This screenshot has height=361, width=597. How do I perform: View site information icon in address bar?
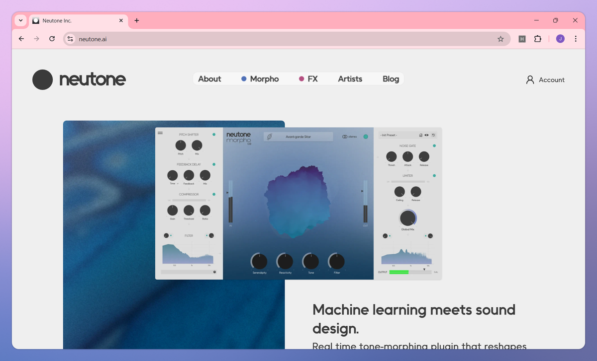[70, 39]
